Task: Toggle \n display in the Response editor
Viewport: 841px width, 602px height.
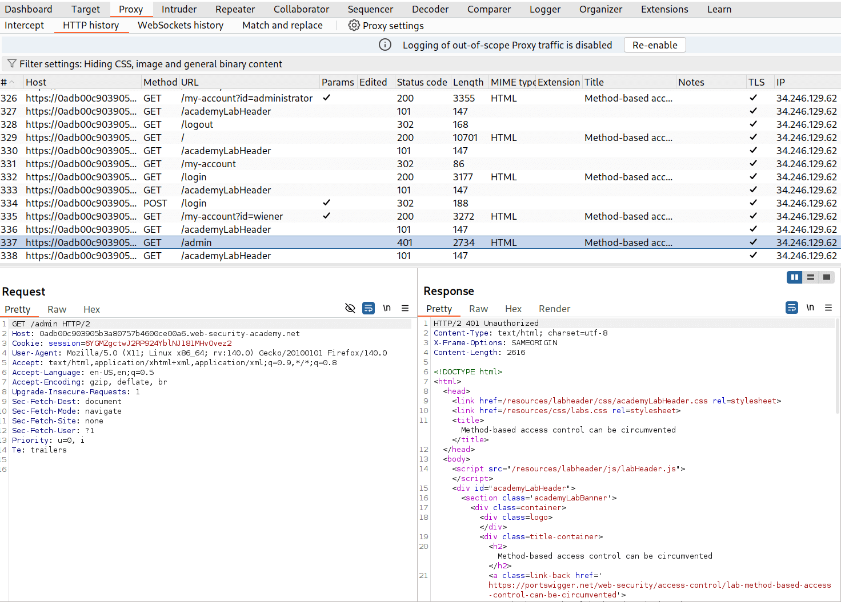Action: 810,307
